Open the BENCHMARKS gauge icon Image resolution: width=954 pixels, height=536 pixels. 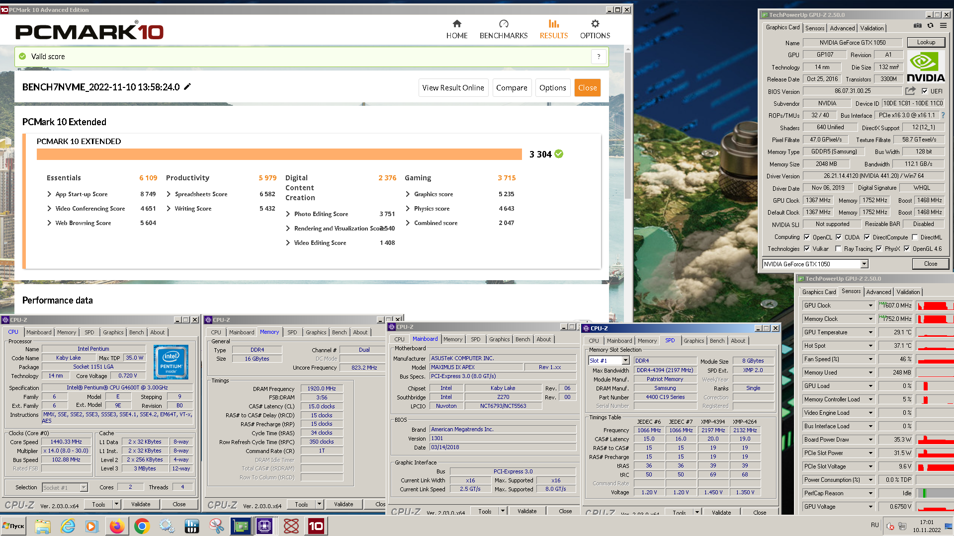click(504, 23)
